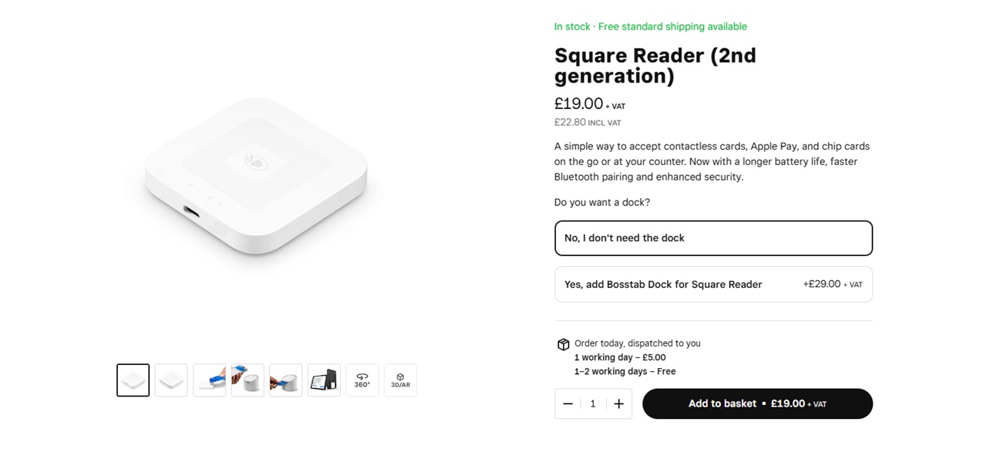Choose "Yes, add Bosstab Dock for Square Reader"
987x456 pixels.
pos(713,284)
